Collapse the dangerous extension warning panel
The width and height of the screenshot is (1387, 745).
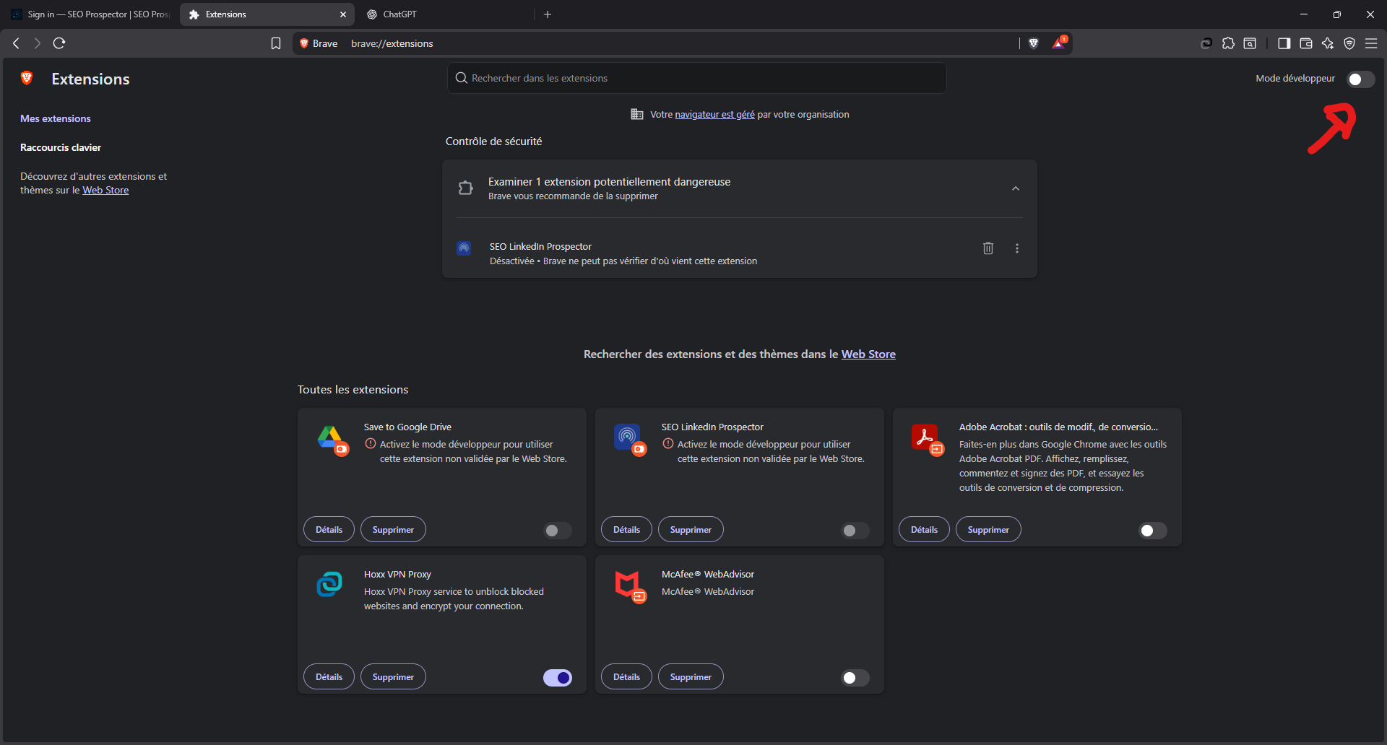tap(1015, 188)
